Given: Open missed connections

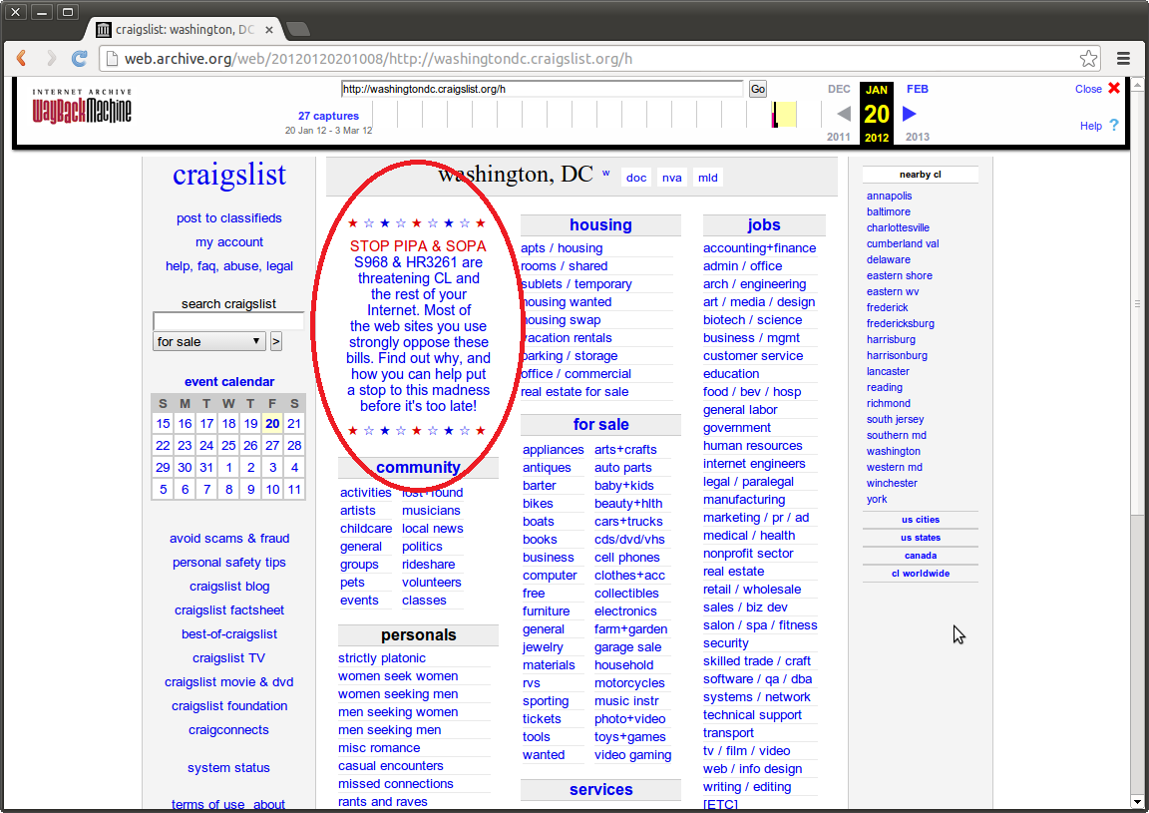Looking at the screenshot, I should 396,784.
